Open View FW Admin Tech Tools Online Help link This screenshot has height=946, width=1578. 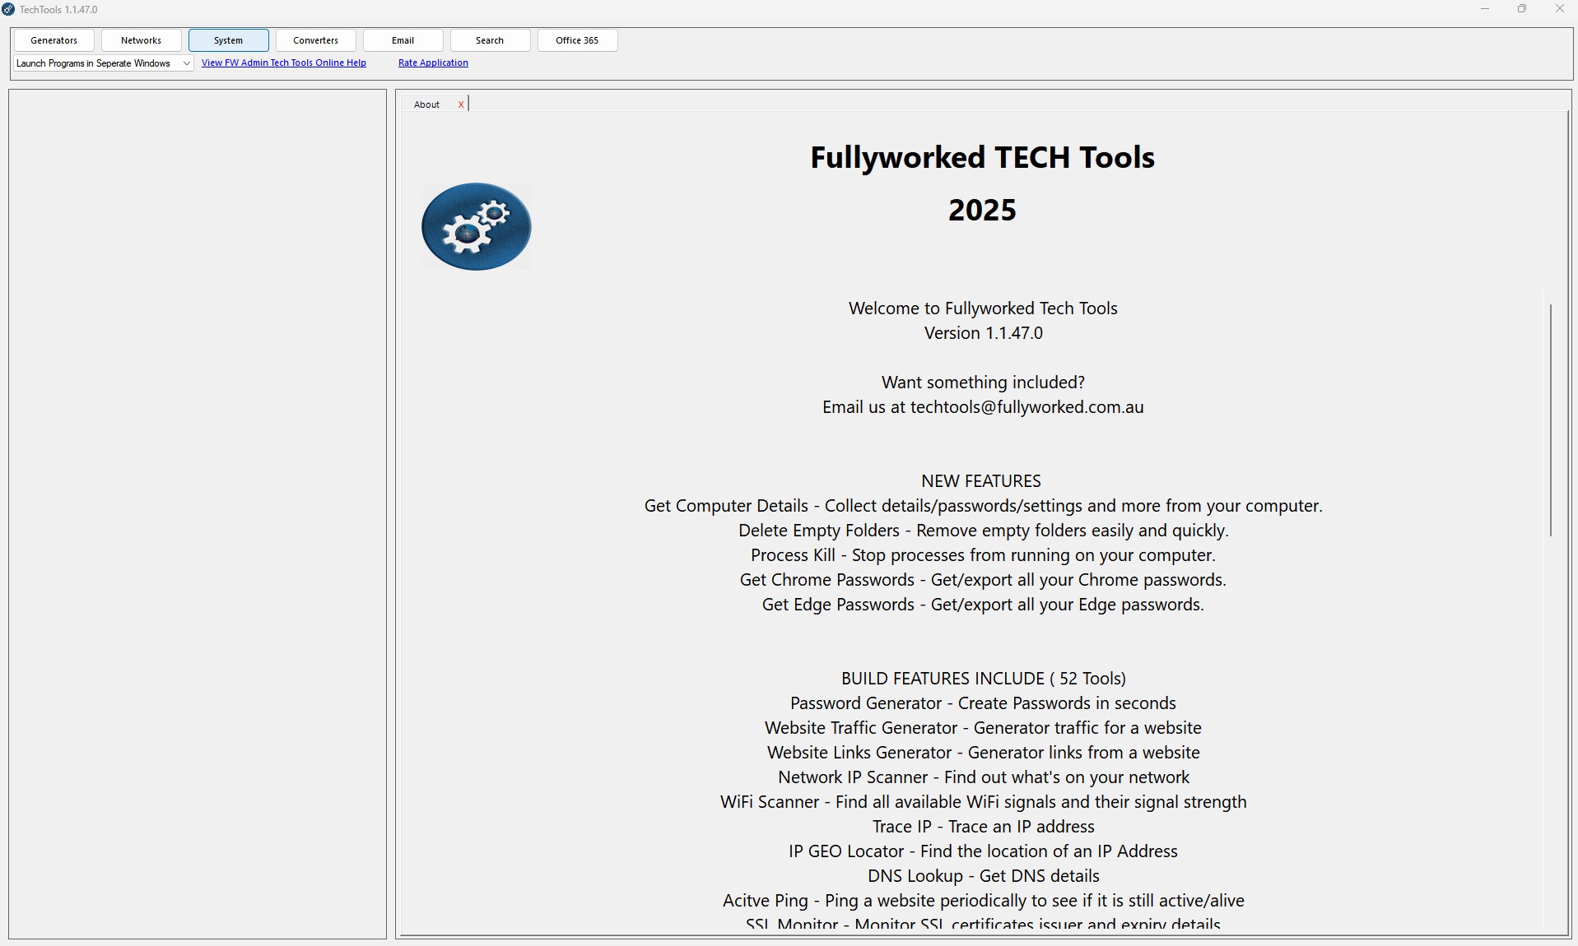[284, 63]
